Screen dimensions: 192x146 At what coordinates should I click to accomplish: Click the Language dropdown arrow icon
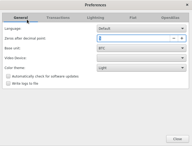pos(183,28)
